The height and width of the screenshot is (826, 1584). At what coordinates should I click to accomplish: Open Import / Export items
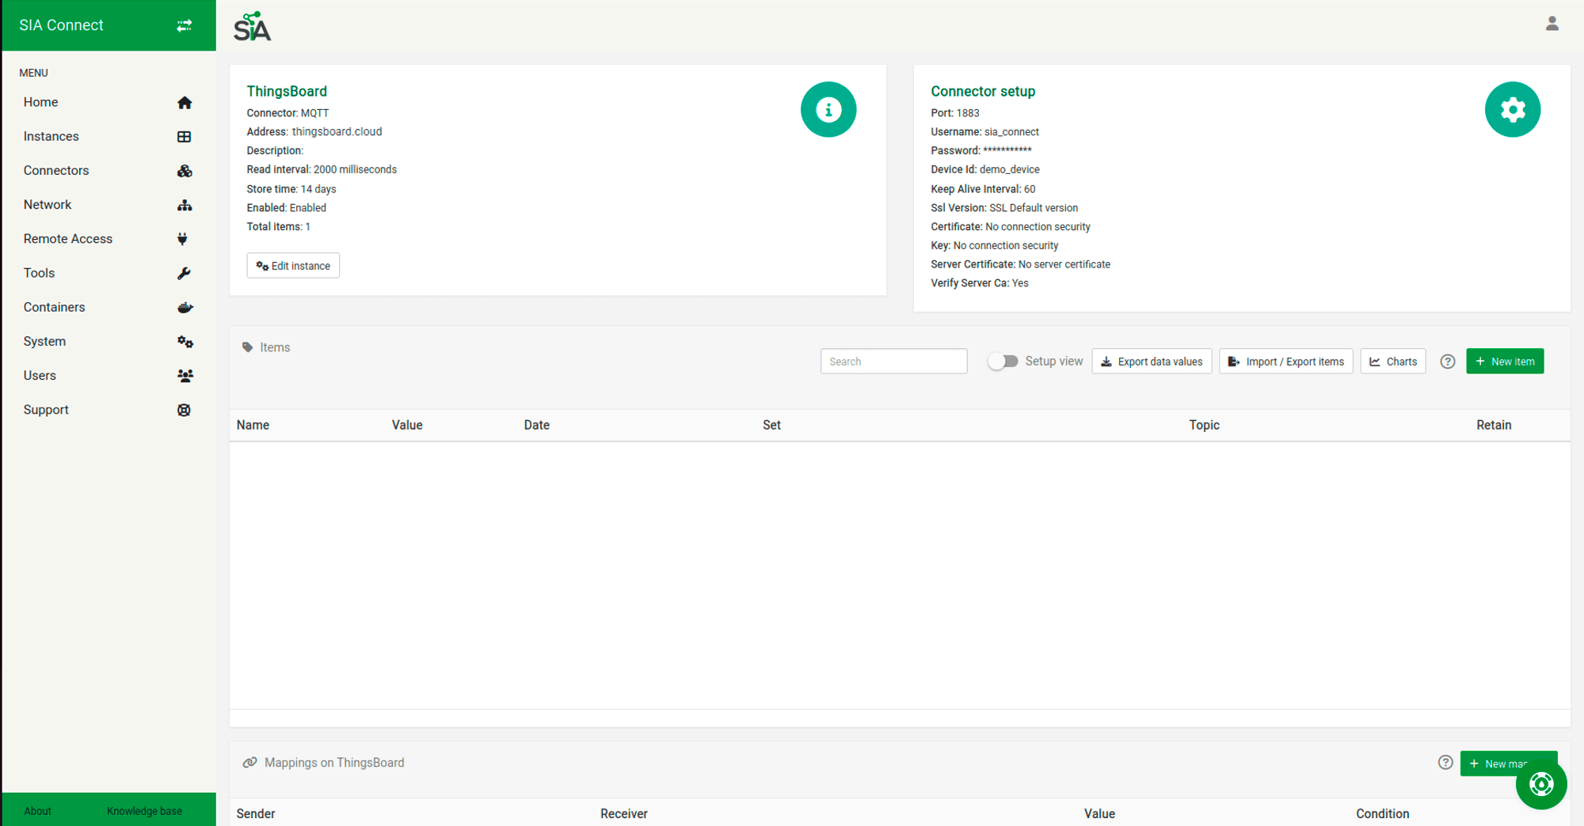click(1285, 362)
